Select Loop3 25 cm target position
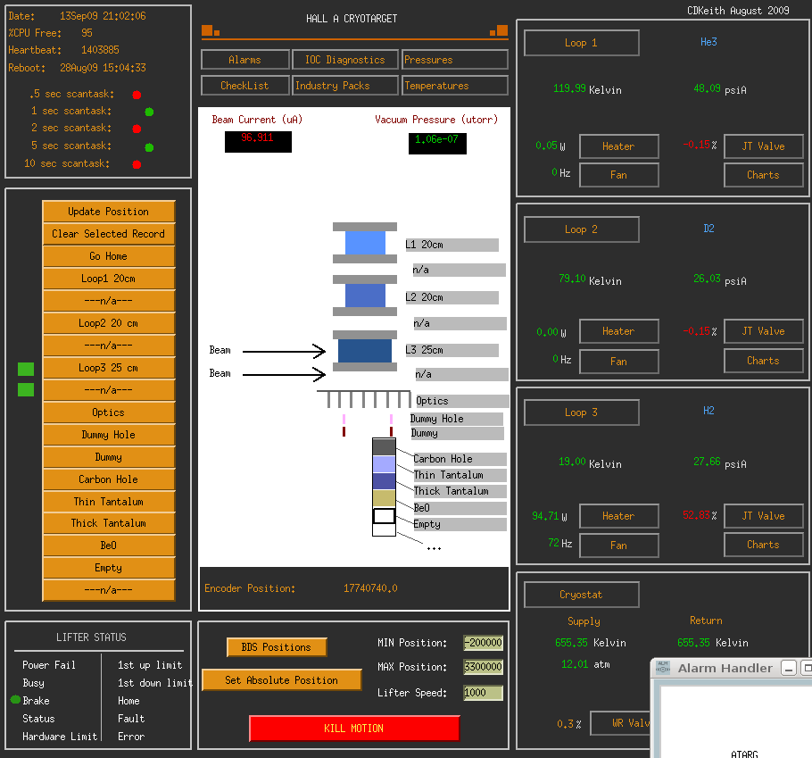Viewport: 812px width, 758px height. point(109,367)
